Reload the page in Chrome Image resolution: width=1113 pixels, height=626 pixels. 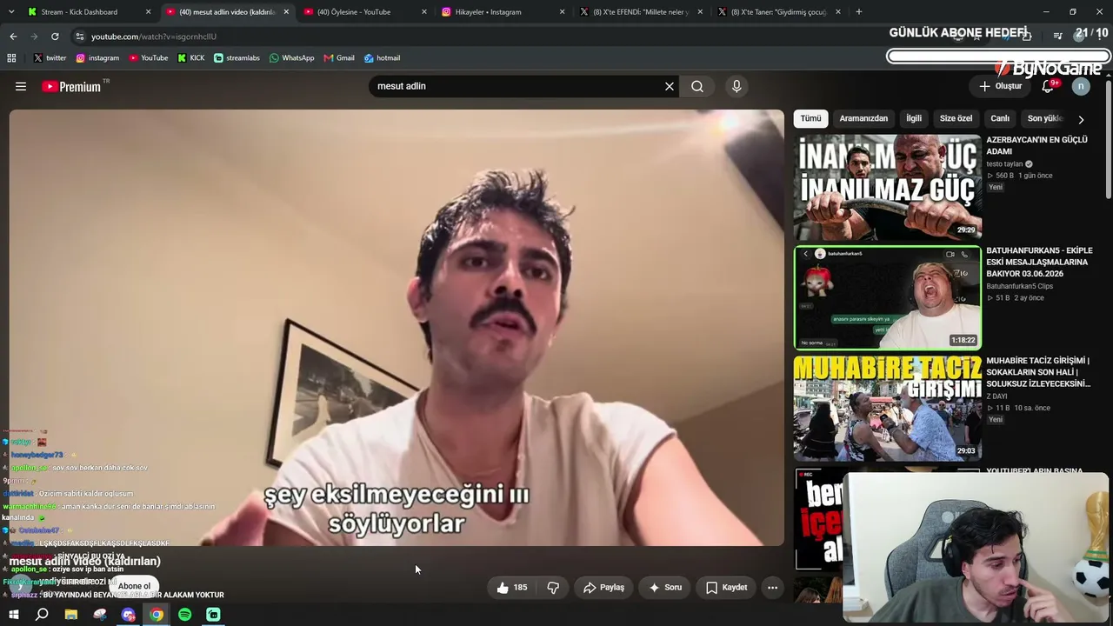pos(55,37)
